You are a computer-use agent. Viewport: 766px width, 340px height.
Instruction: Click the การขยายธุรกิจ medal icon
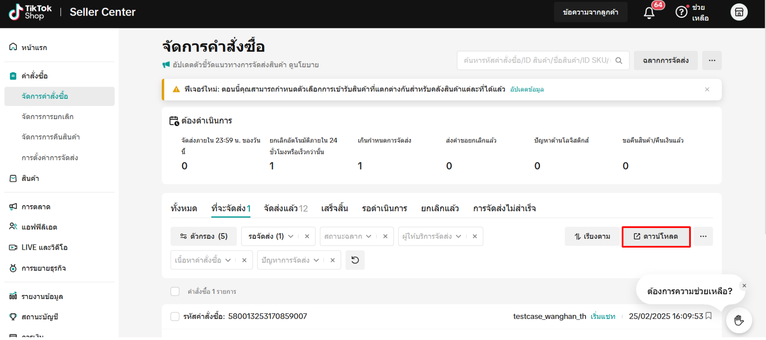[x=13, y=268]
